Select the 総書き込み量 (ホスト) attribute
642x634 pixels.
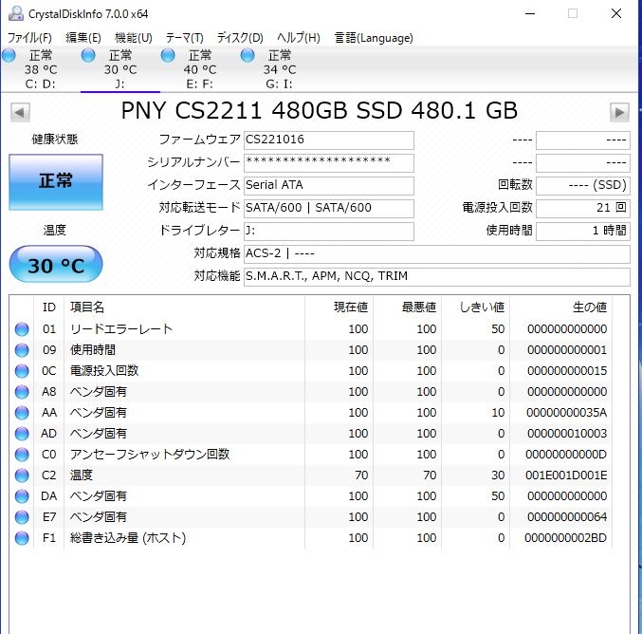(x=128, y=538)
